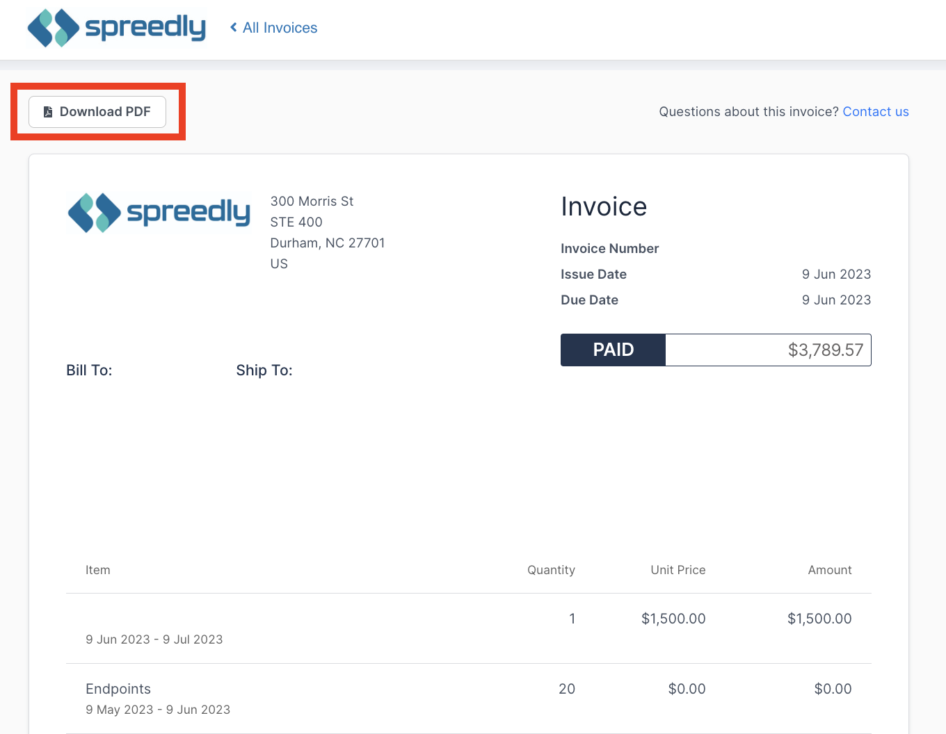This screenshot has width=946, height=734.
Task: Open the Contact us link
Action: pos(876,111)
